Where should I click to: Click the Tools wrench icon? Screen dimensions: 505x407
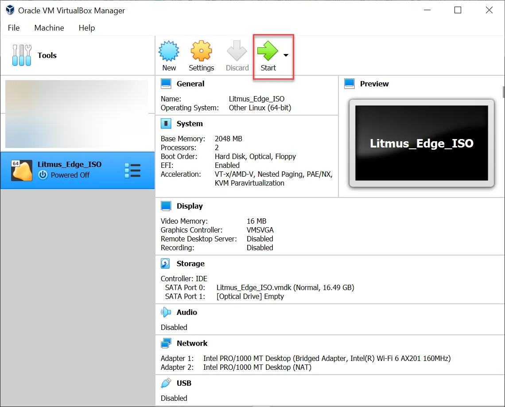(22, 55)
